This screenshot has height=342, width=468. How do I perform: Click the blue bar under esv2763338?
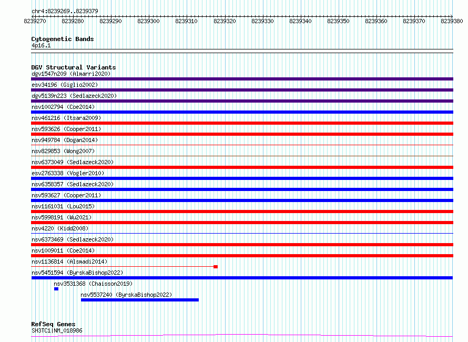242,178
